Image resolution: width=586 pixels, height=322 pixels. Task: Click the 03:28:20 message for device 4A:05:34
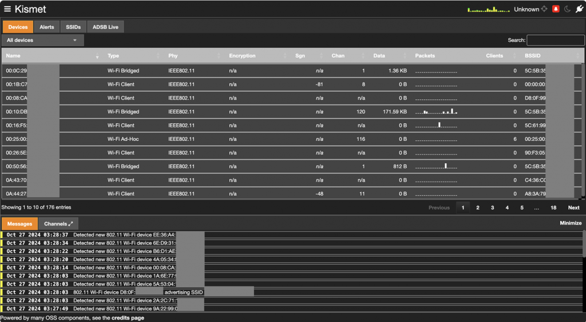click(x=291, y=259)
